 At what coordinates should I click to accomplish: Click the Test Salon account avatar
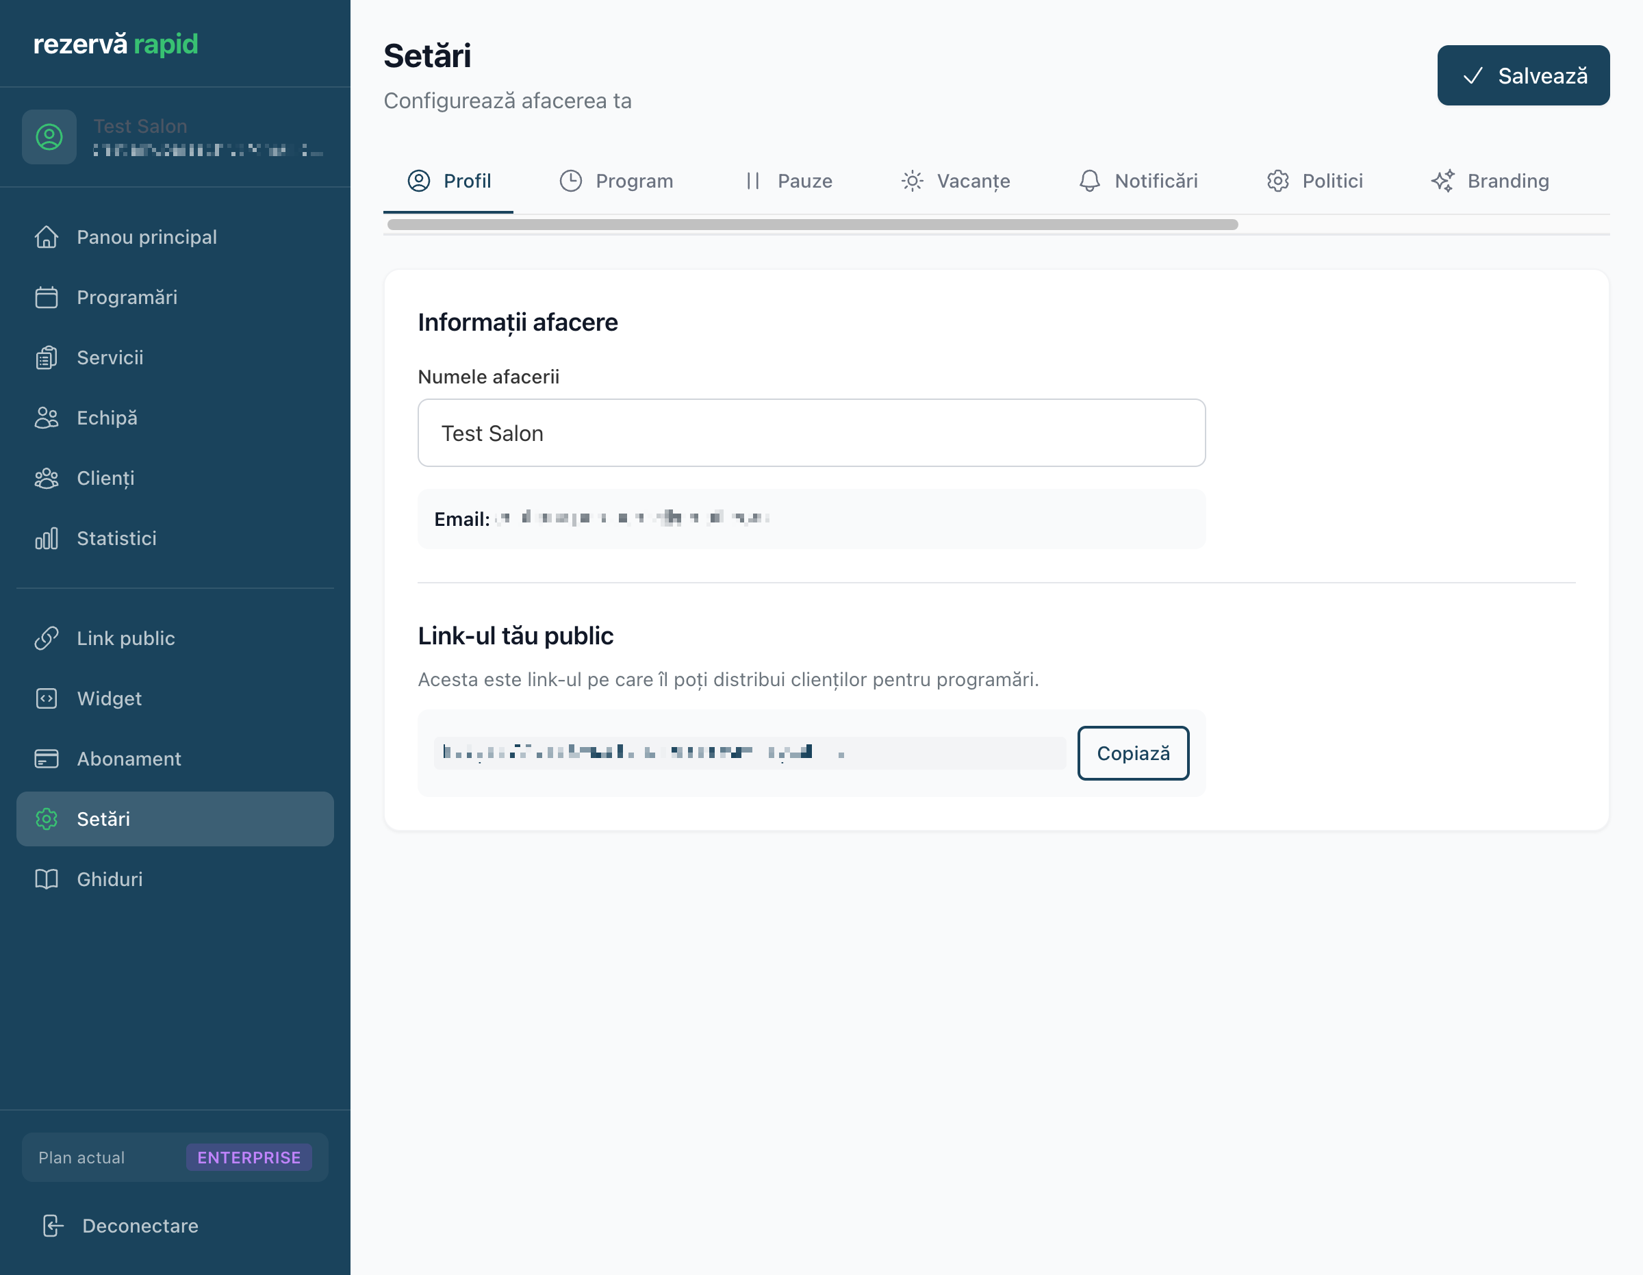50,137
